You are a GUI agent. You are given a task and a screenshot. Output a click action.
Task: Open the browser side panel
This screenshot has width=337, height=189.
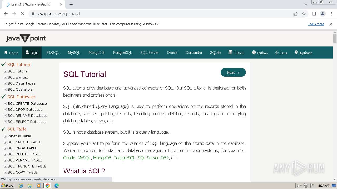[x=314, y=14]
